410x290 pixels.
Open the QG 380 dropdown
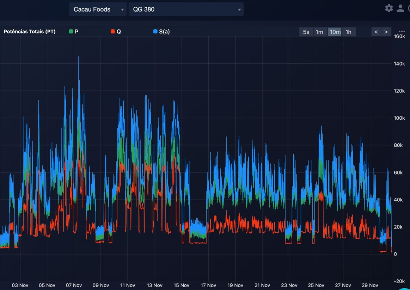pyautogui.click(x=186, y=10)
